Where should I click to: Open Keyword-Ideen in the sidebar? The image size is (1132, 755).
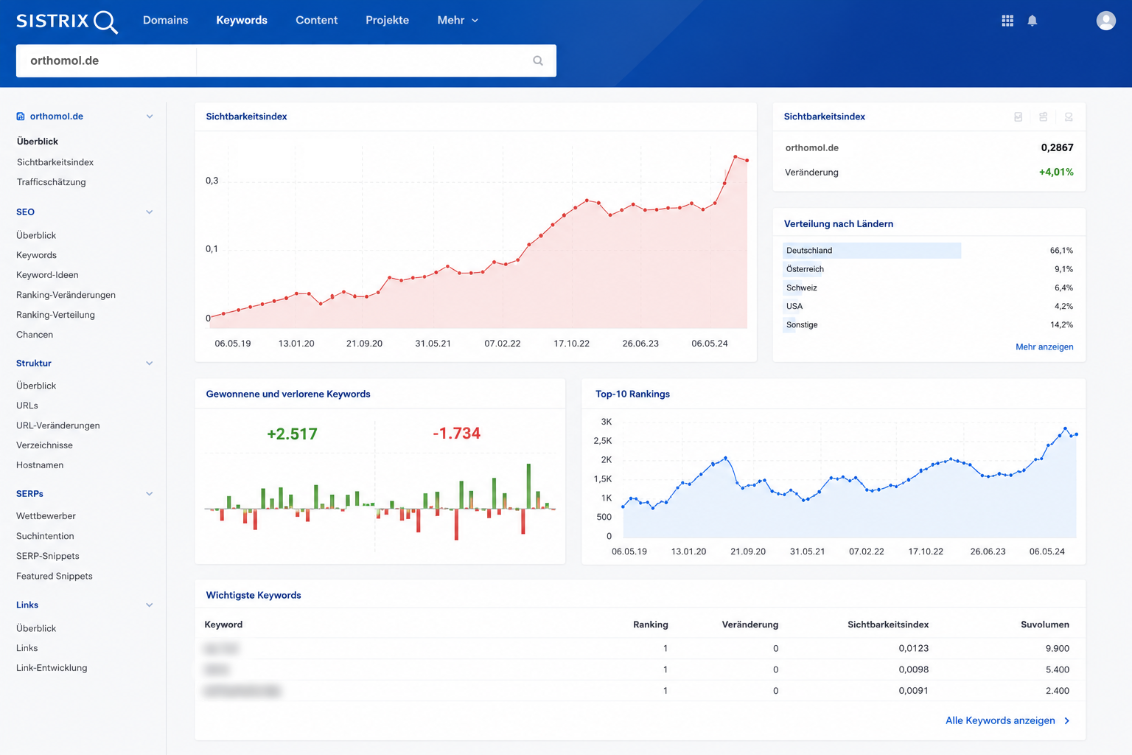[47, 275]
